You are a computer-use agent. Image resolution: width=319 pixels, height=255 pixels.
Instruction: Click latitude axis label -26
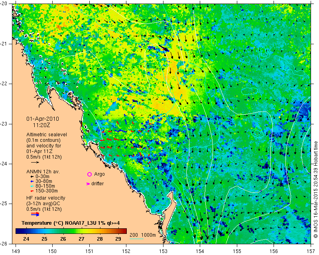point(4,244)
